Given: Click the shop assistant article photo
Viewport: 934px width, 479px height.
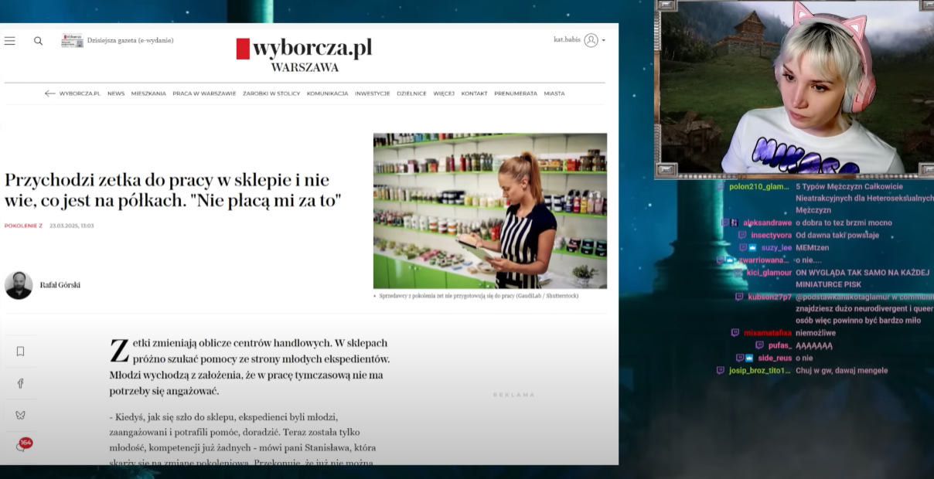Looking at the screenshot, I should pyautogui.click(x=489, y=210).
